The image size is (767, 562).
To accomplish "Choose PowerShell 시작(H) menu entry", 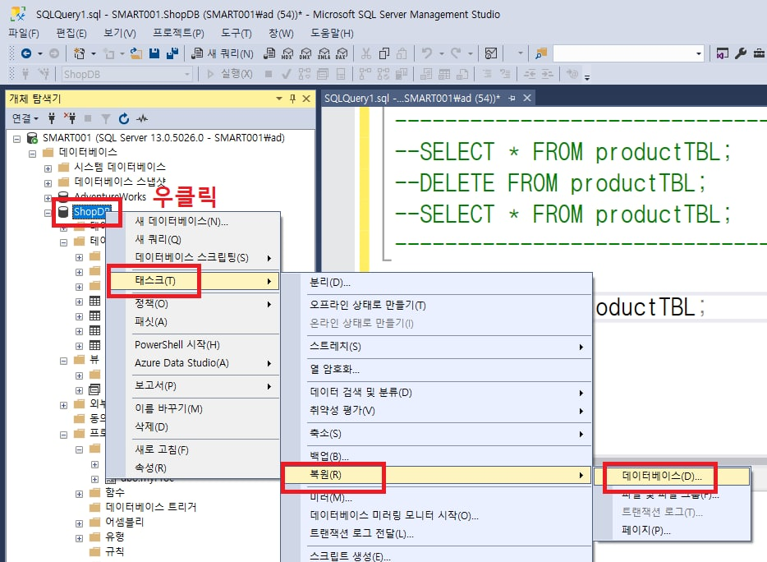I will click(193, 344).
